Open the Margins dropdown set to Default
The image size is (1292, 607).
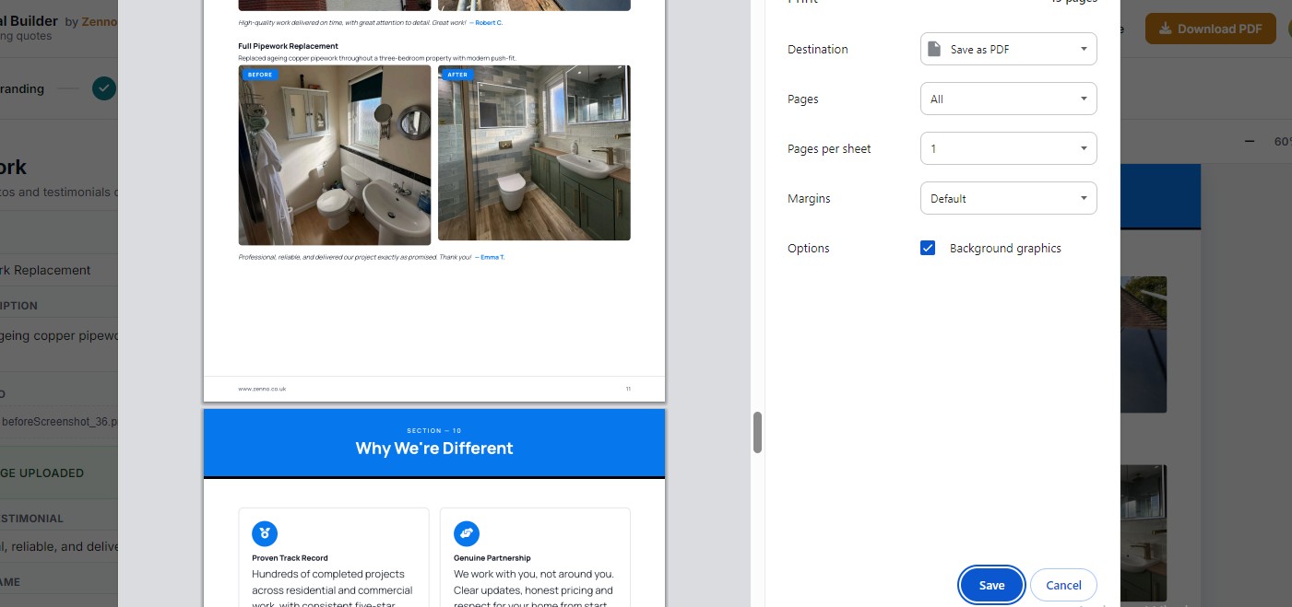1008,198
